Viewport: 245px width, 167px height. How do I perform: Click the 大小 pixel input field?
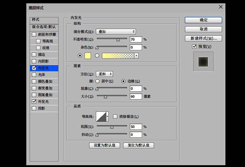(x=136, y=96)
